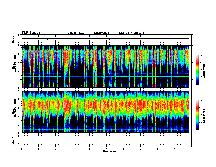Click the time axis tick label '10'

click(192, 149)
